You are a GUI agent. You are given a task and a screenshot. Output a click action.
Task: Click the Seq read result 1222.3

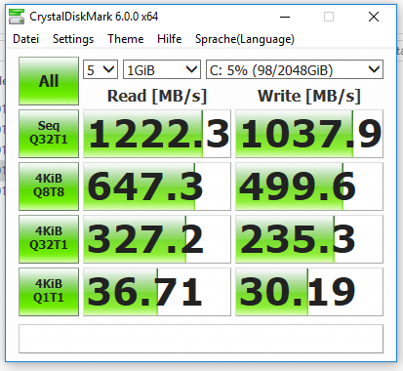(157, 134)
